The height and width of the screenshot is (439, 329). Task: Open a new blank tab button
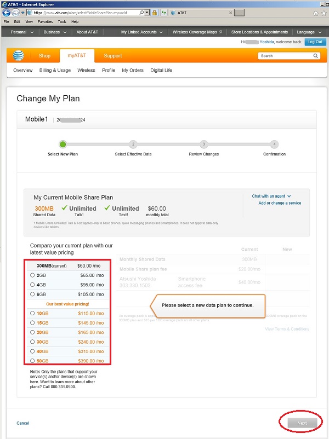click(239, 13)
